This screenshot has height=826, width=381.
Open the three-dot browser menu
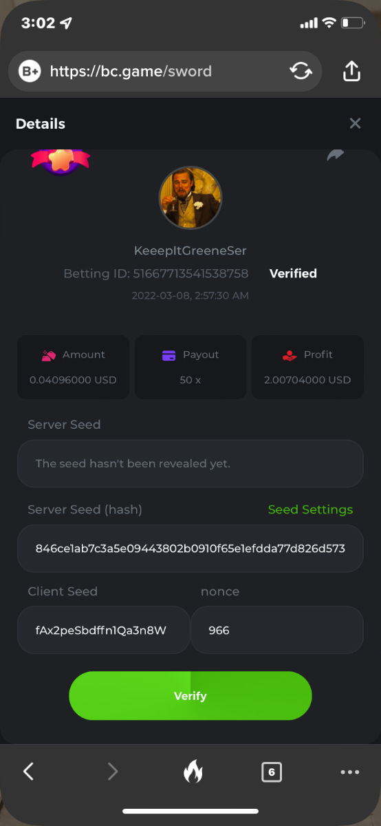[x=350, y=772]
